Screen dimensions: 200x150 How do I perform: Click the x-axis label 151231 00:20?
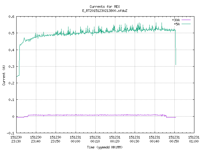click(x=115, y=139)
